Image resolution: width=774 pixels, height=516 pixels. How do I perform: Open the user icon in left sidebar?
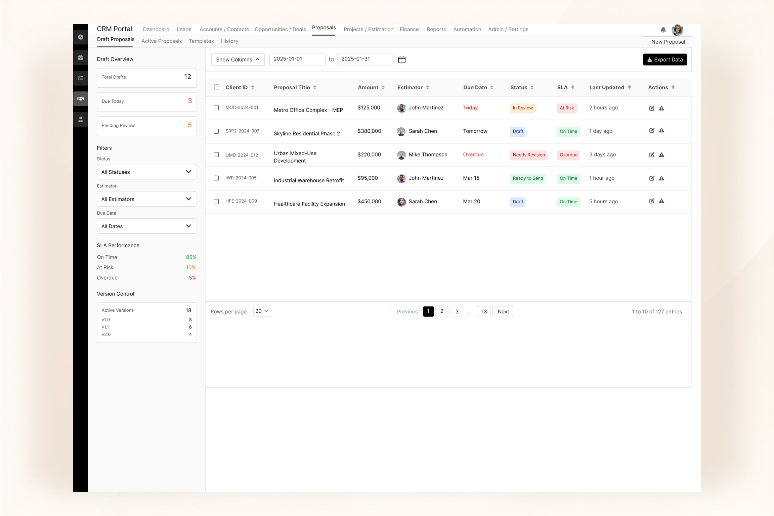click(x=81, y=119)
